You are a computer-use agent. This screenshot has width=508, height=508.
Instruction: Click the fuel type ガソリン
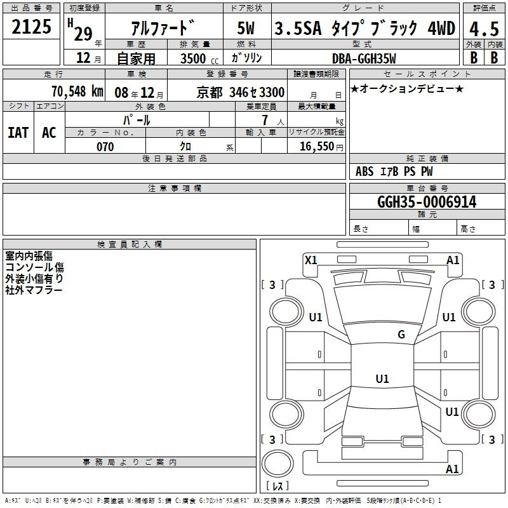[x=246, y=58]
